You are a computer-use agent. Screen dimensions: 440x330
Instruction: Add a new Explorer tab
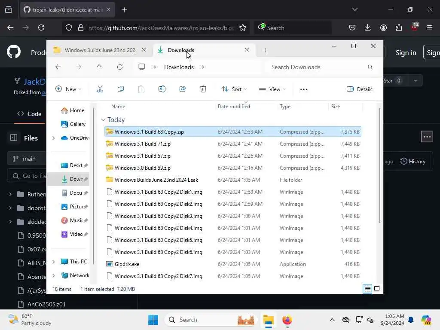pos(266,50)
